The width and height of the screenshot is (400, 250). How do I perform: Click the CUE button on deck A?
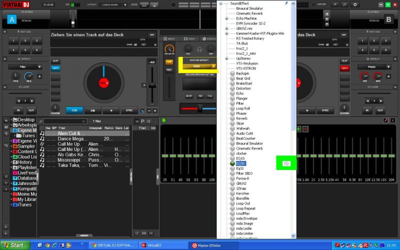coord(74,110)
